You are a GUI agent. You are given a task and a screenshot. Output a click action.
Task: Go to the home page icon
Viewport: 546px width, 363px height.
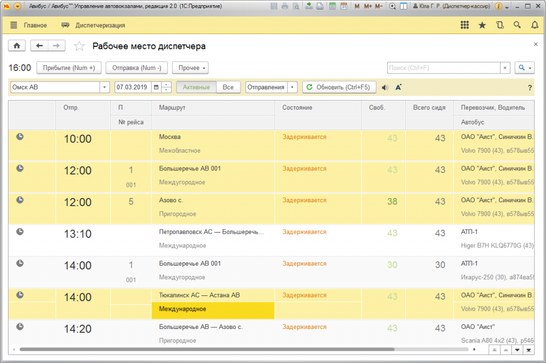point(17,46)
